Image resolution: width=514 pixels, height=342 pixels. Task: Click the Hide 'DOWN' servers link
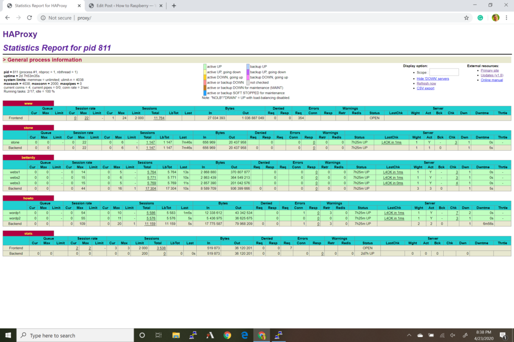[433, 79]
